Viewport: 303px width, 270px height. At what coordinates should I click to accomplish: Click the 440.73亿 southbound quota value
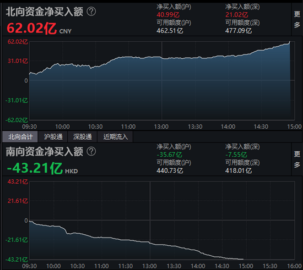(x=170, y=170)
